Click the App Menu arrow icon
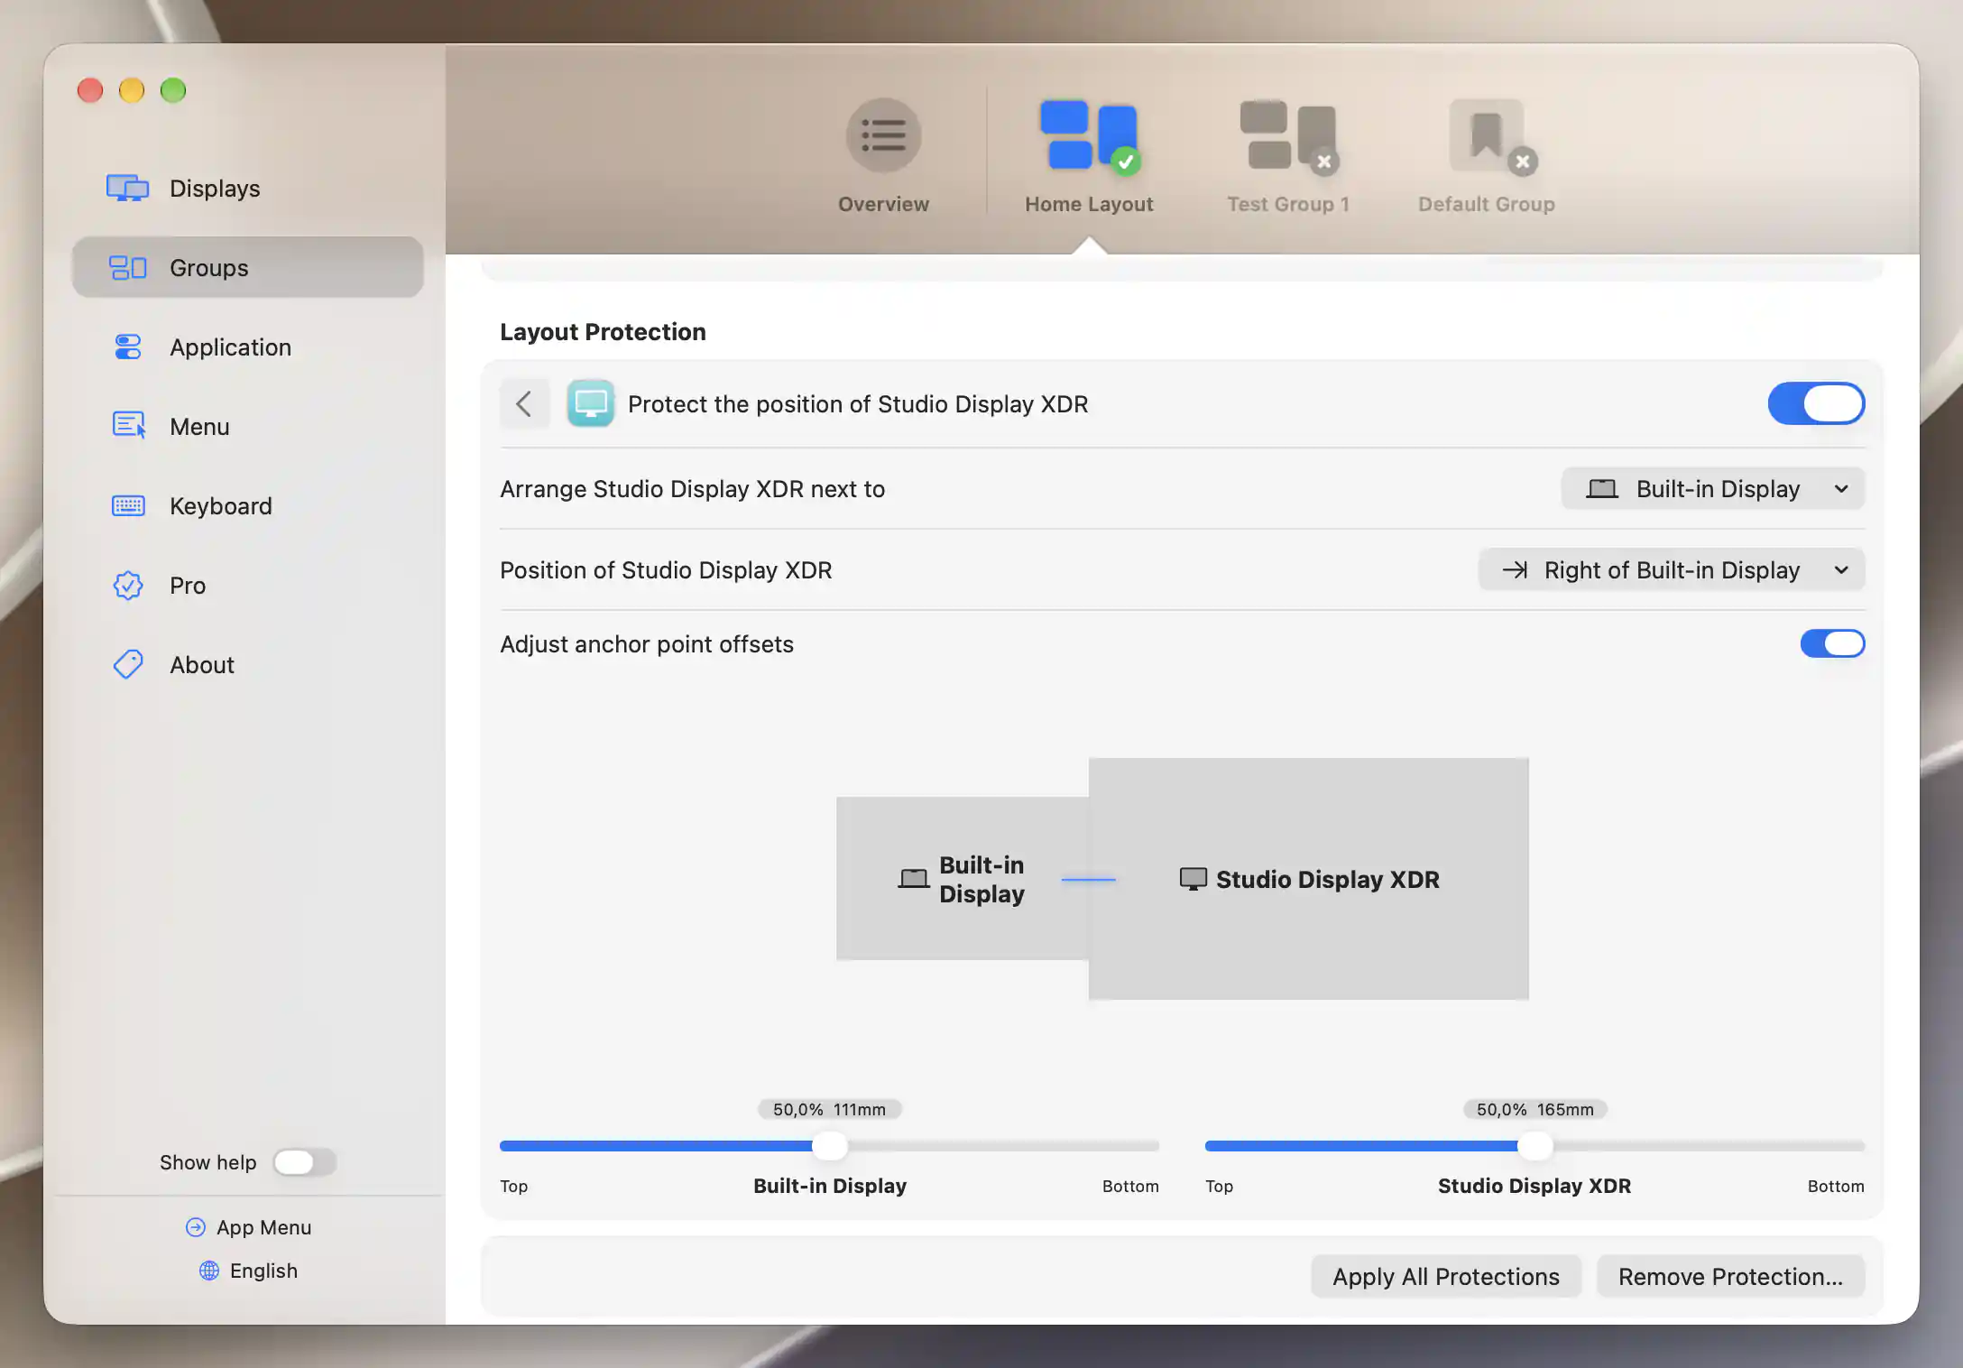The image size is (1963, 1368). pos(195,1227)
